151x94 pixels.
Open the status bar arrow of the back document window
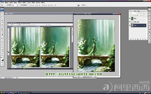tap(17, 78)
